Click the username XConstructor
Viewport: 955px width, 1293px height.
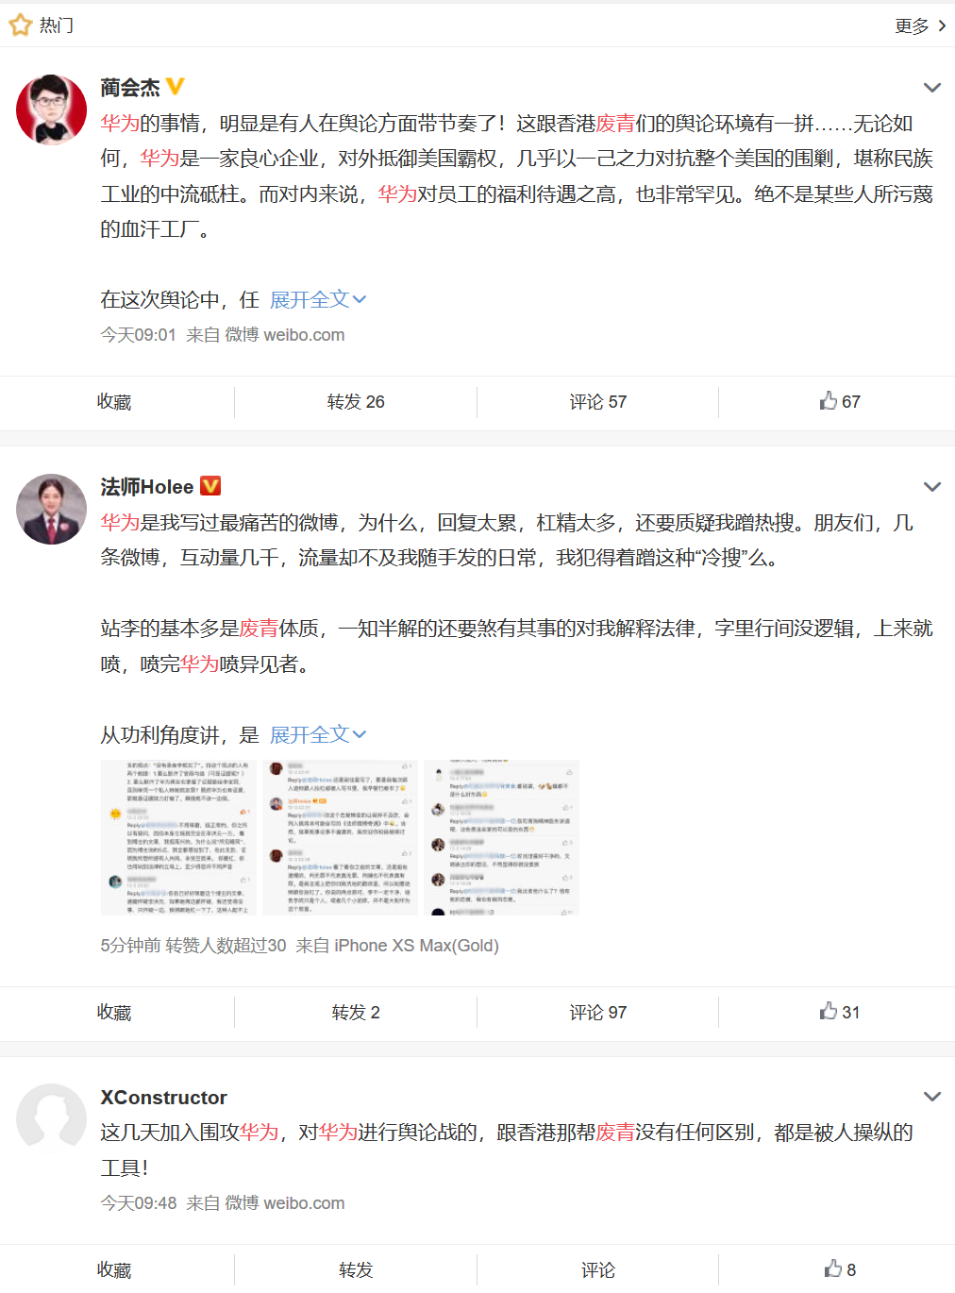164,1098
